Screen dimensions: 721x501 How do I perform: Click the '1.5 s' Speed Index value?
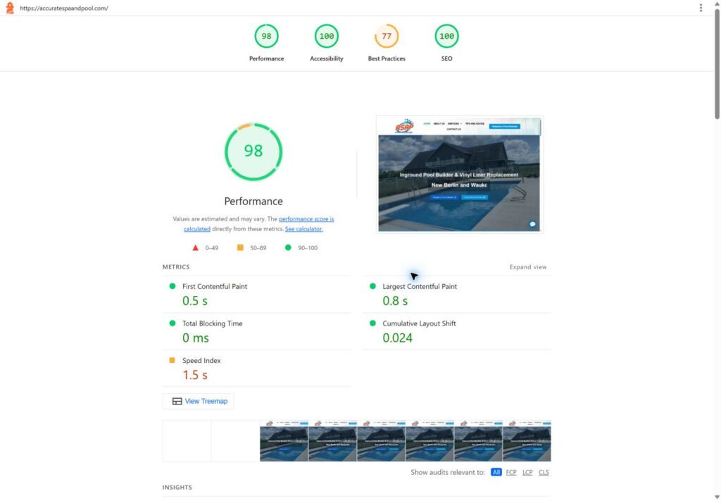coord(195,375)
